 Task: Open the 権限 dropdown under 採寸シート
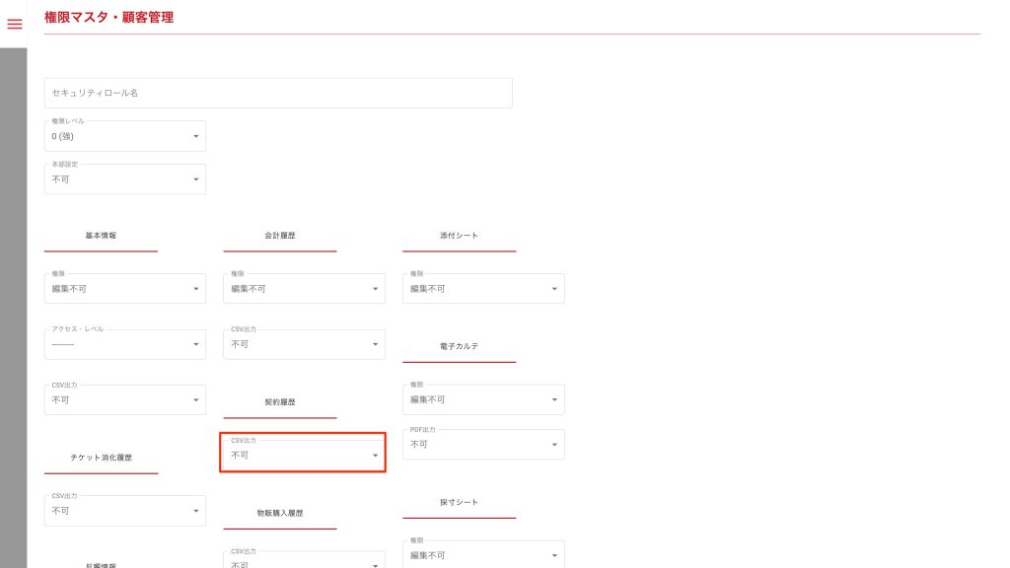pyautogui.click(x=483, y=555)
